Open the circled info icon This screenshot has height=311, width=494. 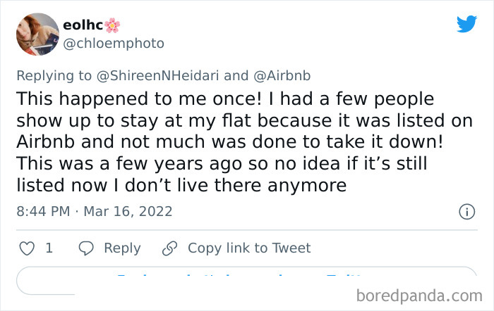466,211
